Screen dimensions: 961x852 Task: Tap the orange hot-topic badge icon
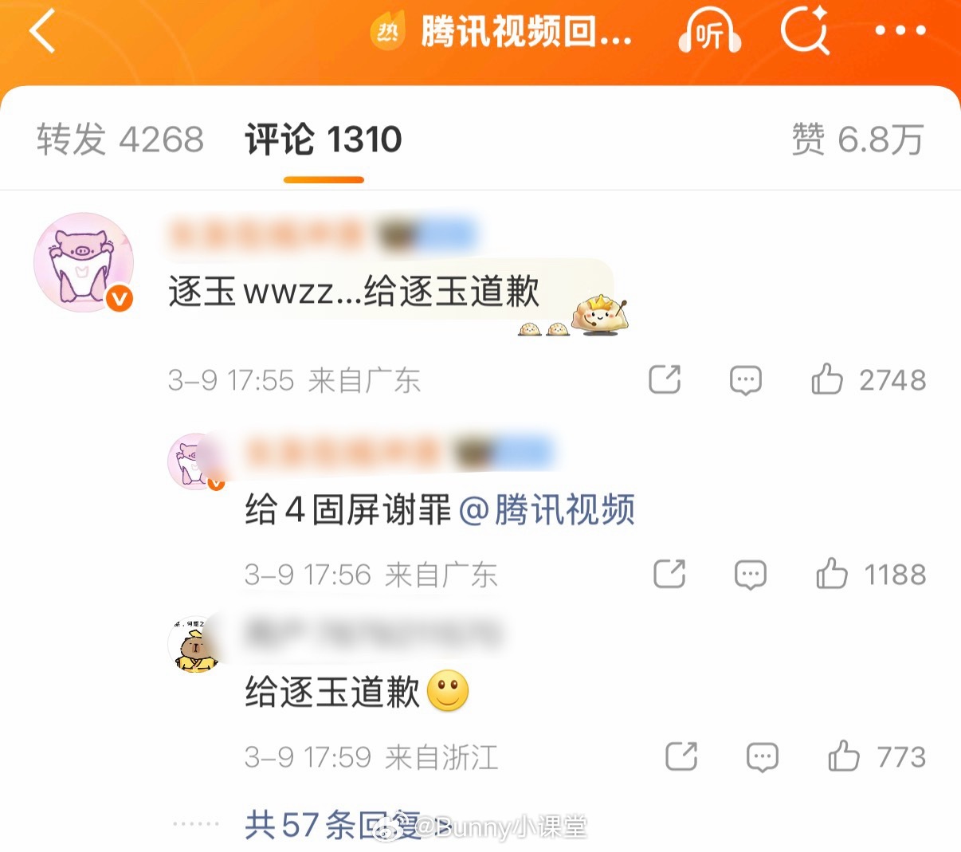coord(388,33)
